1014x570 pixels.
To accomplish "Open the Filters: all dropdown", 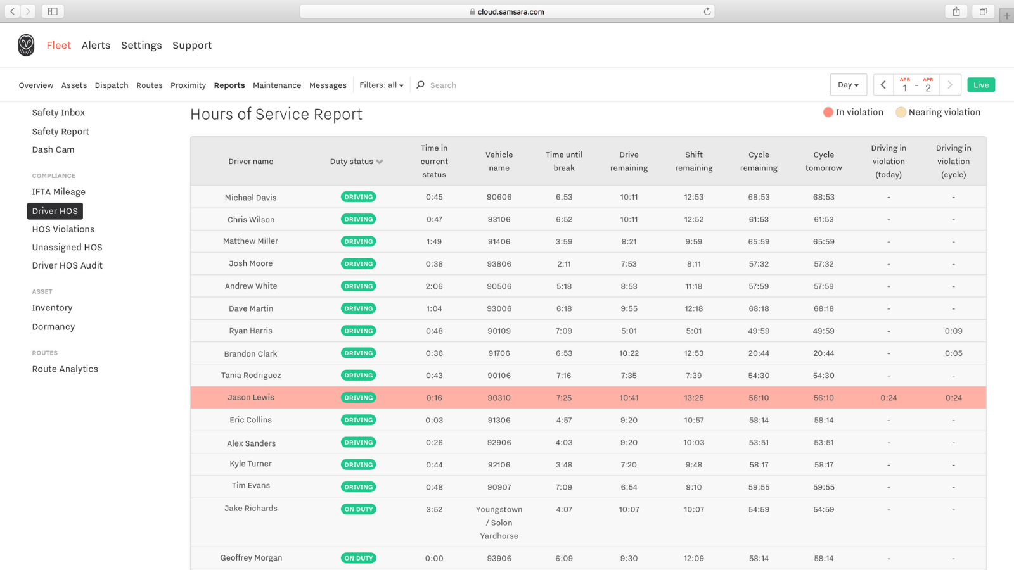I will coord(382,85).
